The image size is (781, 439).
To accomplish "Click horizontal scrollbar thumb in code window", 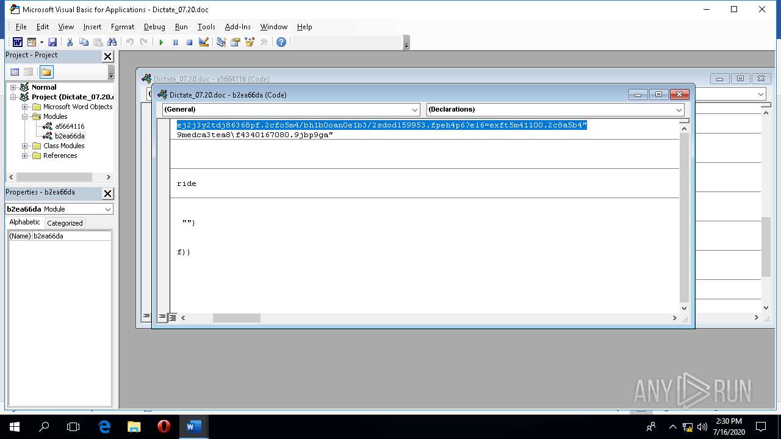I will point(236,318).
